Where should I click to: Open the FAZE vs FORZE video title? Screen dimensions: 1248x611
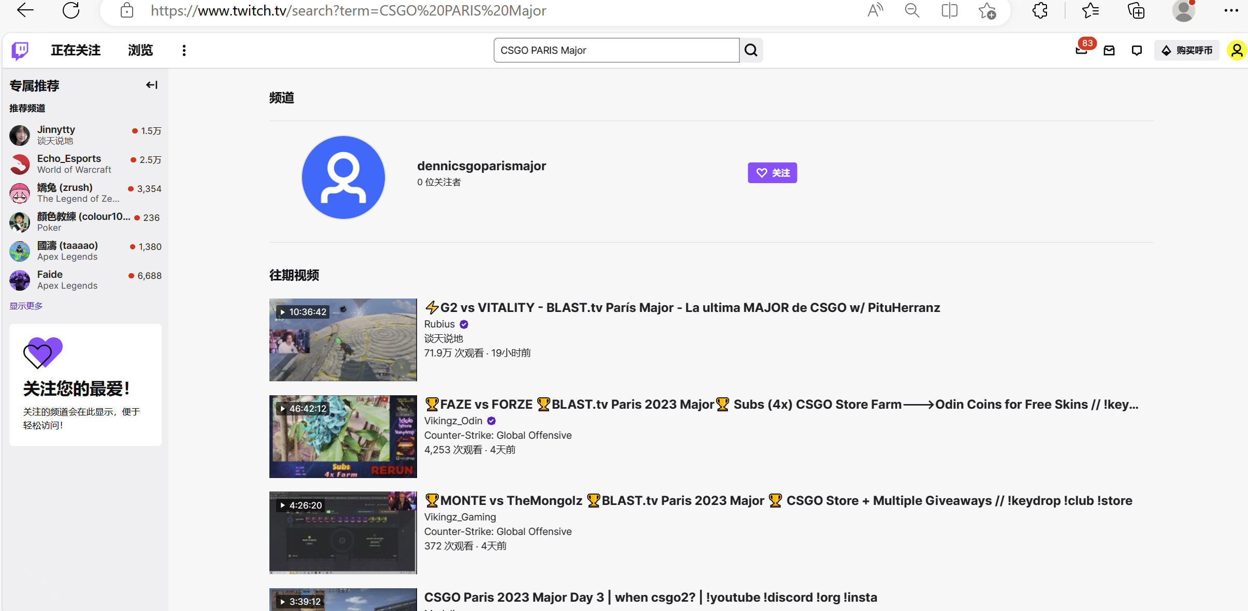pos(781,405)
